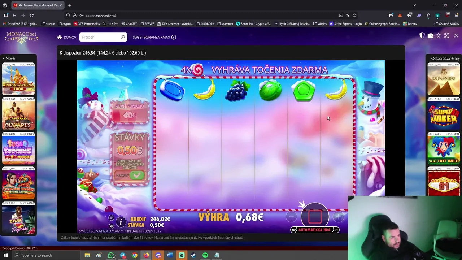The image size is (462, 260).
Task: Open 100 Hot Wild game thumbnail
Action: click(444, 148)
